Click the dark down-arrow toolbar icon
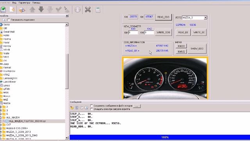 click(x=41, y=9)
